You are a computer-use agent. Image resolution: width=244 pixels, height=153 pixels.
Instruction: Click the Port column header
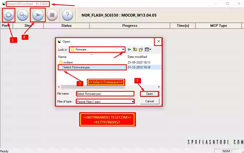6,26
